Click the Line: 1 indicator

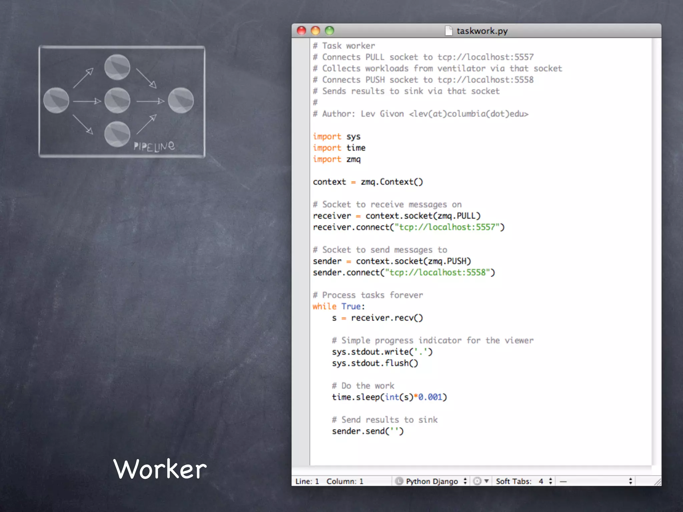click(x=307, y=481)
